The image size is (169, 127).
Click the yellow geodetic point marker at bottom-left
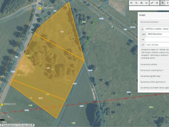click(2, 104)
